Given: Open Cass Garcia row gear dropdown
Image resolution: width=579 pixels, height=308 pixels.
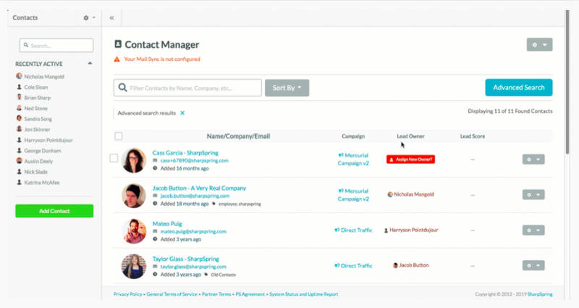Looking at the screenshot, I should point(533,159).
